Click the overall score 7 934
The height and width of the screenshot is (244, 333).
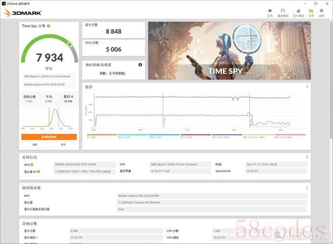(x=49, y=58)
